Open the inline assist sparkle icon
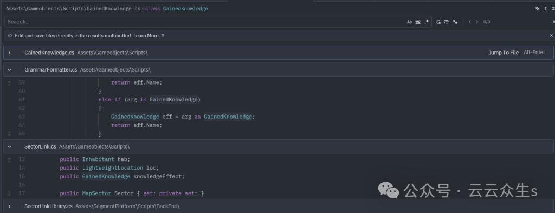The image size is (555, 213). [537, 9]
